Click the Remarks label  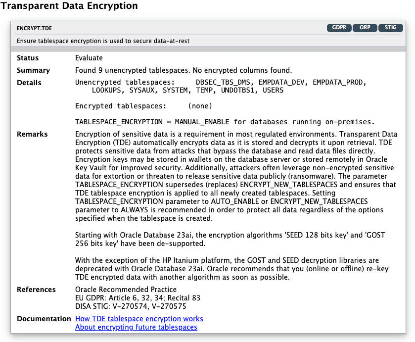32,134
